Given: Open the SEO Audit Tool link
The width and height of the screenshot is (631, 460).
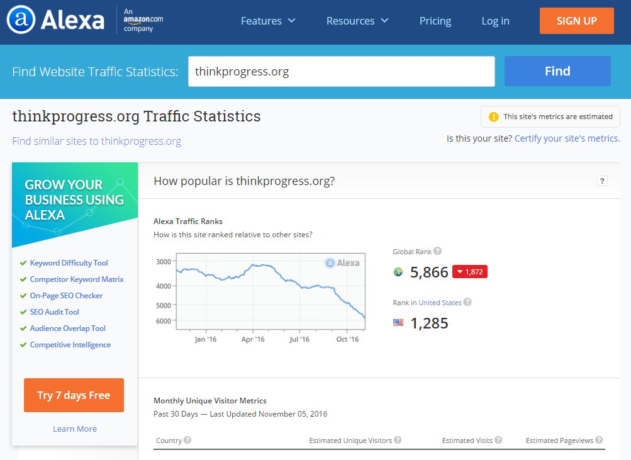Looking at the screenshot, I should pos(54,312).
